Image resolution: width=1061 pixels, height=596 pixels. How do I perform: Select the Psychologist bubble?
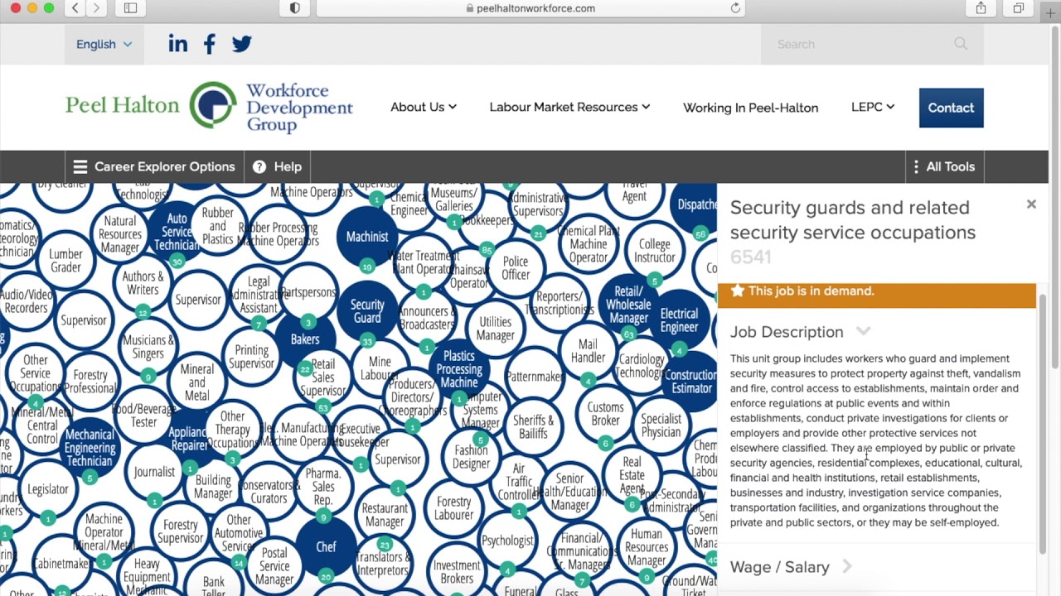pyautogui.click(x=507, y=541)
